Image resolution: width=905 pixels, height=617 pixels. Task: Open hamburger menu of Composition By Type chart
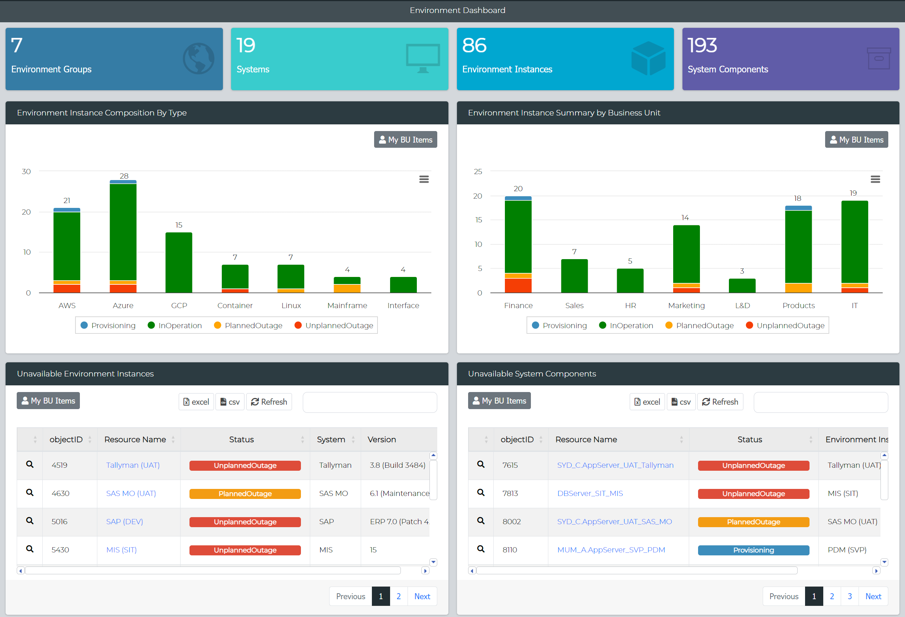[x=424, y=179]
